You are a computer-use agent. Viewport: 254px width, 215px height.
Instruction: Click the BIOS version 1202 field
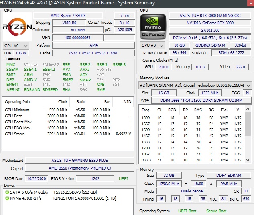coord(95,179)
